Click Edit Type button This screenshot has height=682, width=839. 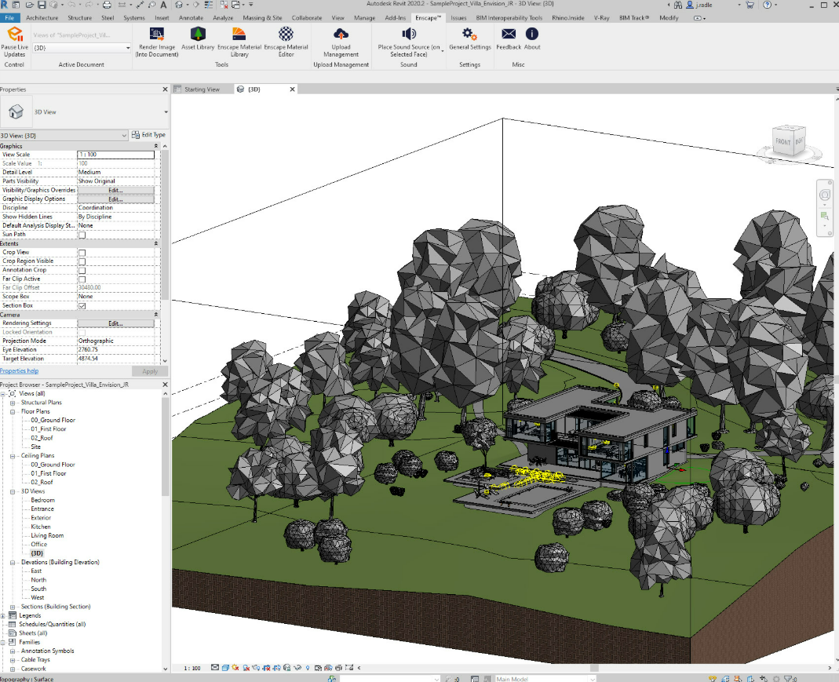tap(149, 135)
